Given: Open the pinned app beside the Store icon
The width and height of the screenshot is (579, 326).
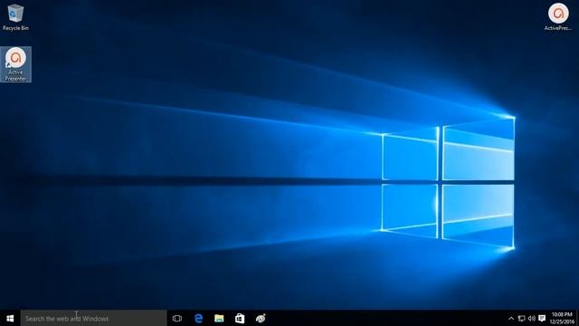Looking at the screenshot, I should (x=261, y=318).
